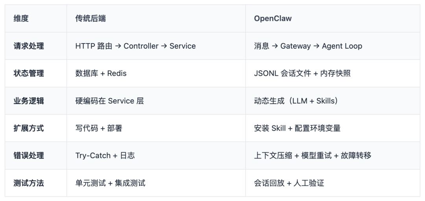Click the 会话回放 + 人工验证 cell
This screenshot has height=201, width=425.
tap(289, 183)
